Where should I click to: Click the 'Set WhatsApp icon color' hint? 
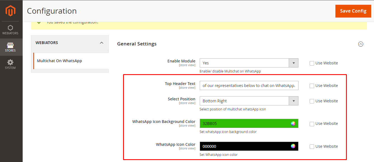[218, 155]
